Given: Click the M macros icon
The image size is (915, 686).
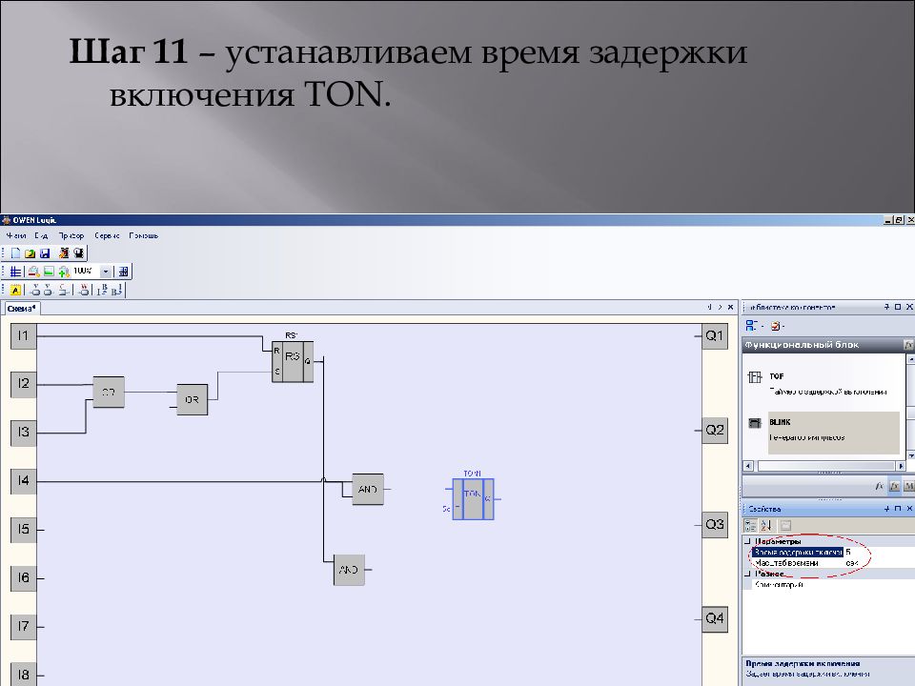Looking at the screenshot, I should [x=908, y=486].
